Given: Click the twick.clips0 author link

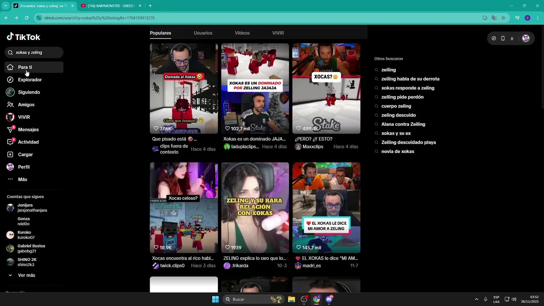Looking at the screenshot, I should pos(168,266).
